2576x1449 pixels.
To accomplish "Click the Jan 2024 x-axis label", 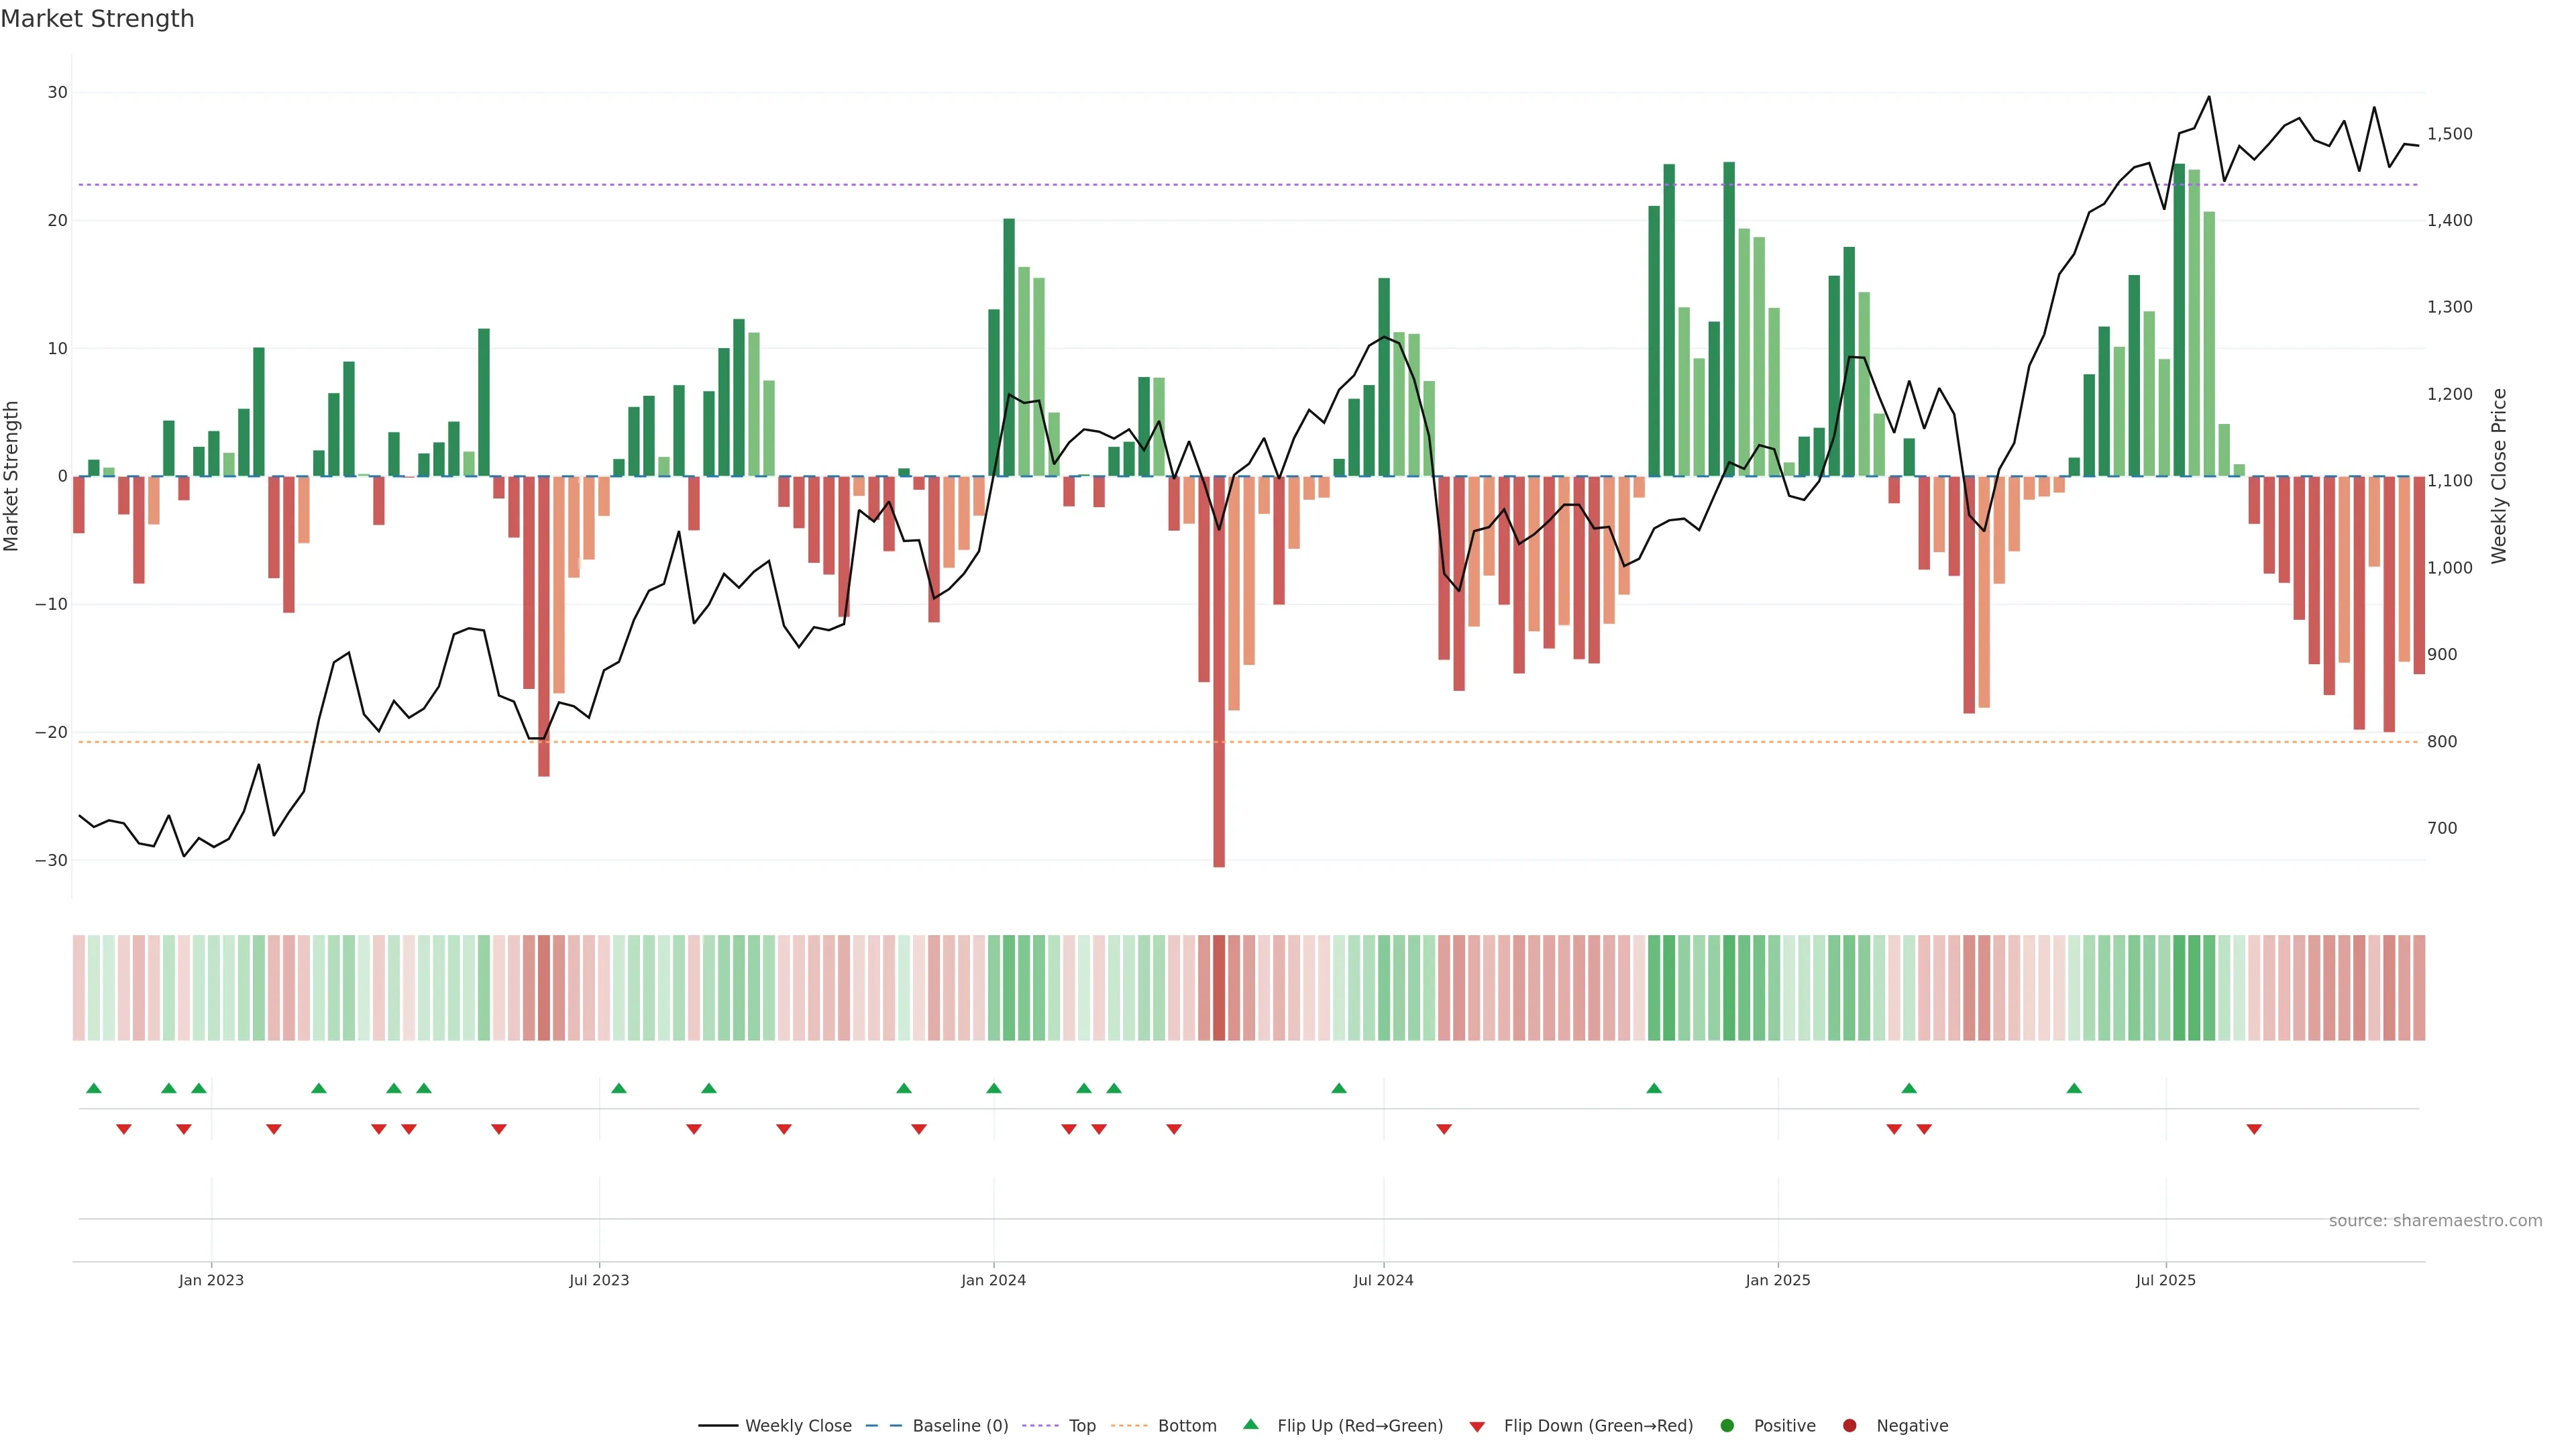I will coord(993,1280).
